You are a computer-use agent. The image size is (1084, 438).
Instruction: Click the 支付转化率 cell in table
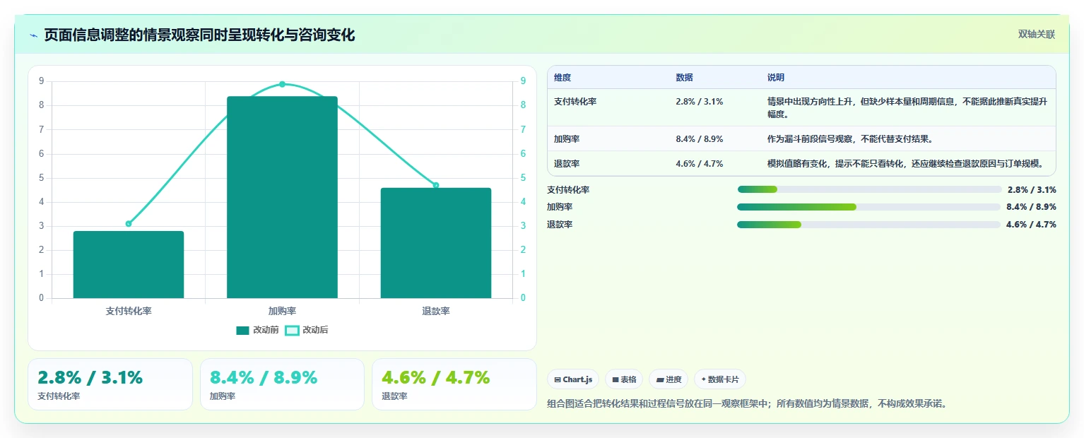[575, 102]
